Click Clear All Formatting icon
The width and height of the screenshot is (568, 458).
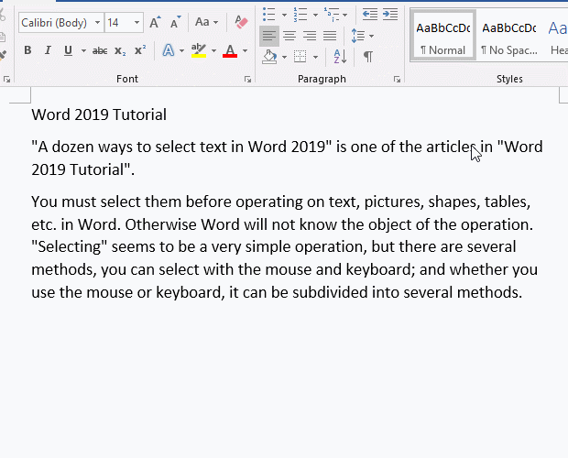pos(241,22)
